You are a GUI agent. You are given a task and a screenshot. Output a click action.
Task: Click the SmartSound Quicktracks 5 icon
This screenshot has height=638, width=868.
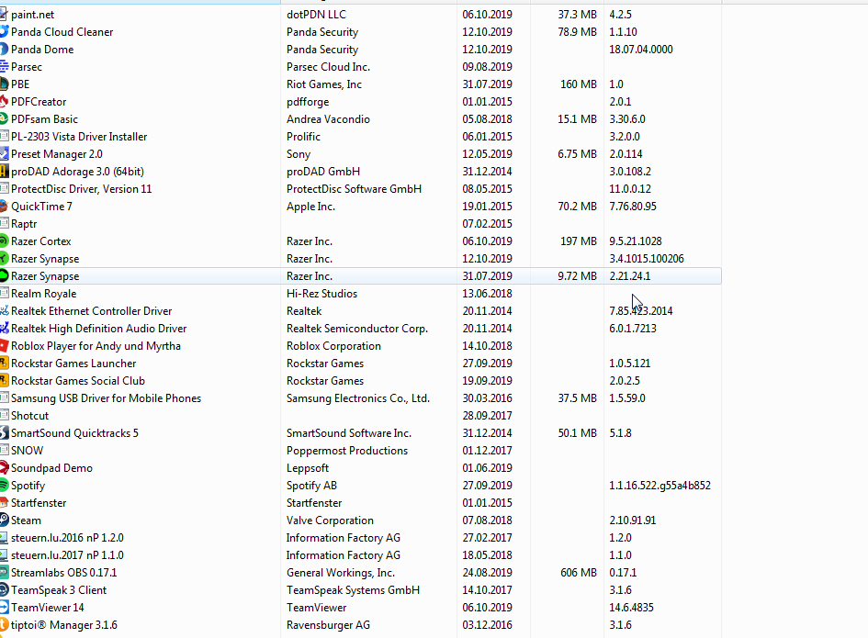[x=4, y=432]
